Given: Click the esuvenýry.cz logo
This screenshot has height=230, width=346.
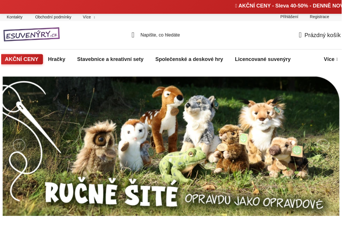Looking at the screenshot, I should click(31, 34).
